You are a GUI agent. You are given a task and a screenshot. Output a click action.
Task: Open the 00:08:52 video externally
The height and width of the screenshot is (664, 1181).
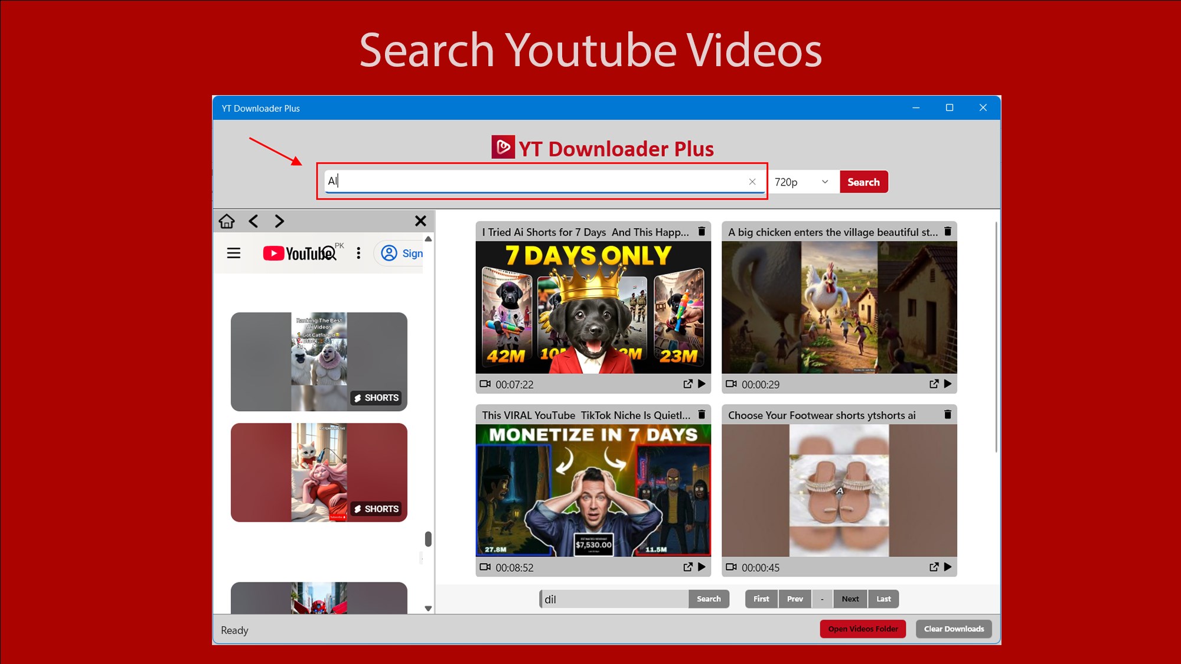[x=688, y=567]
